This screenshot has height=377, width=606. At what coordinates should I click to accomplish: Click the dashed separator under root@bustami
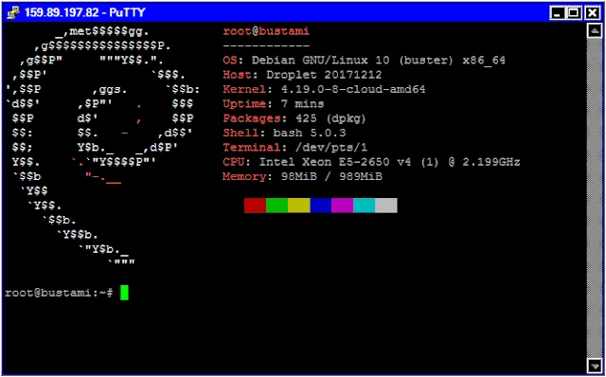pos(266,46)
